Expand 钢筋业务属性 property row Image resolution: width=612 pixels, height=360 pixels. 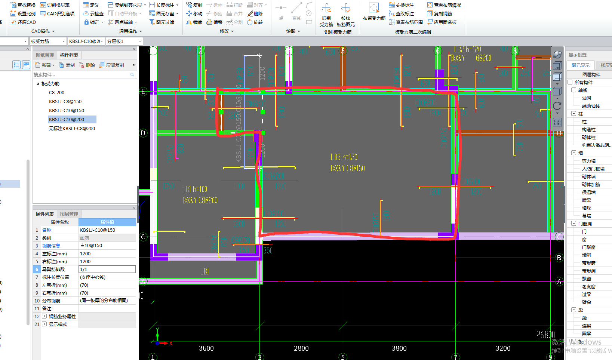click(44, 316)
